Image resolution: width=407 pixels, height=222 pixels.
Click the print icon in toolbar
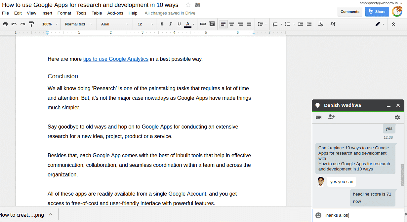click(x=5, y=24)
